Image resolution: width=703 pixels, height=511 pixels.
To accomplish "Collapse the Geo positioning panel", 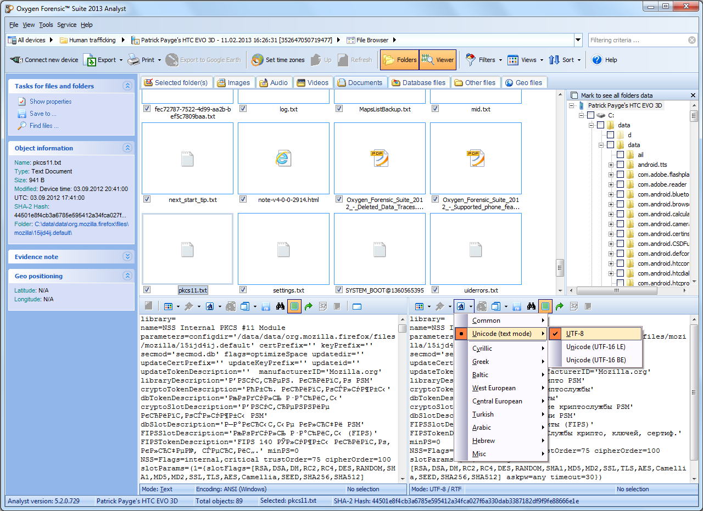I will [x=127, y=276].
